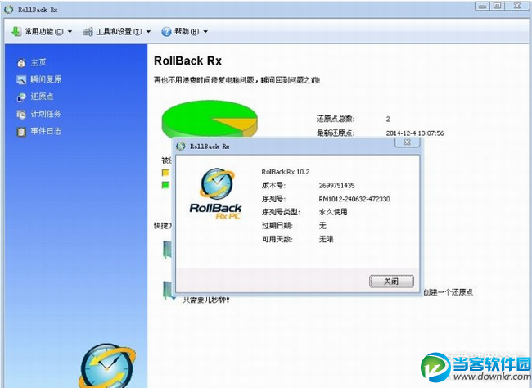
Task: Go to 主页 in the sidebar
Action: pos(38,62)
